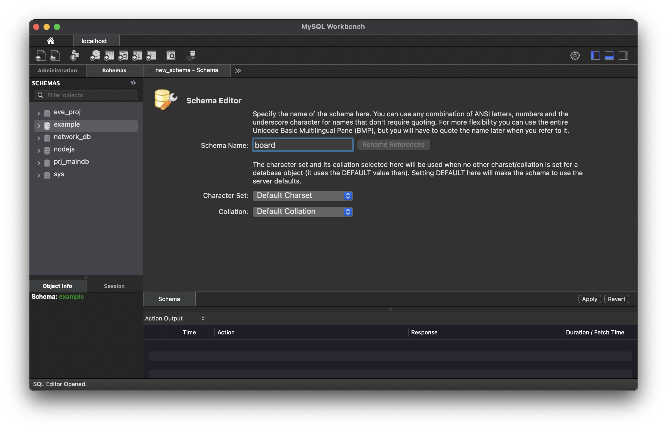Toggle the bottom output panel
Image resolution: width=667 pixels, height=429 pixels.
point(609,56)
